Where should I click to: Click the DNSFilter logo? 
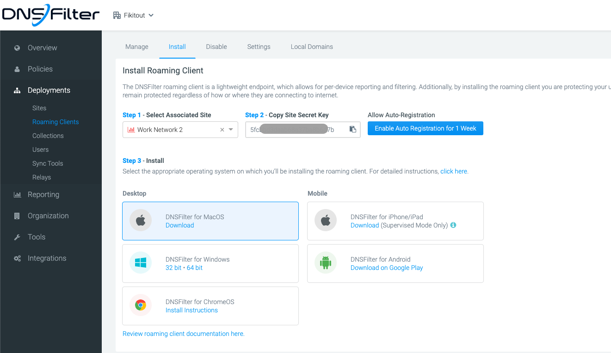tap(50, 15)
